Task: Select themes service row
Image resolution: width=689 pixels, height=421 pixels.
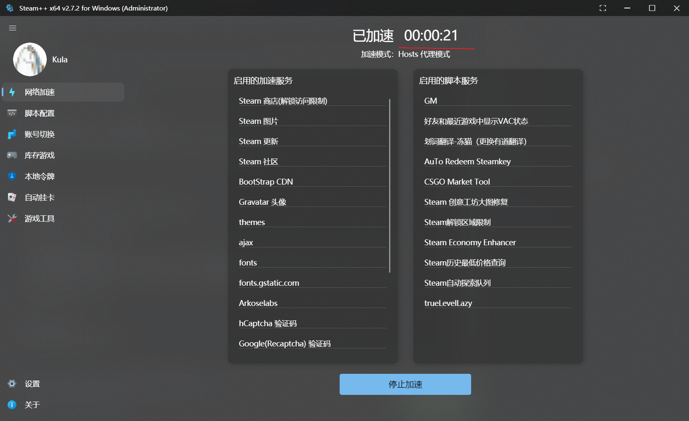Action: point(312,222)
